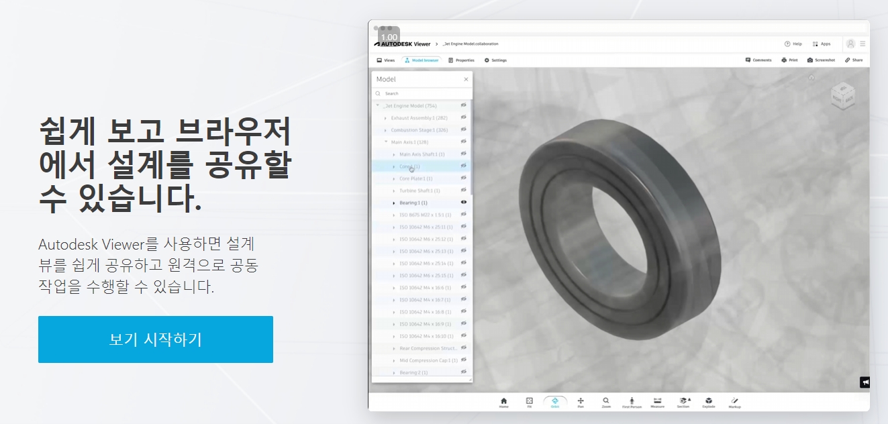This screenshot has width=888, height=424.
Task: Click the feedback megaphone icon
Action: 865,382
